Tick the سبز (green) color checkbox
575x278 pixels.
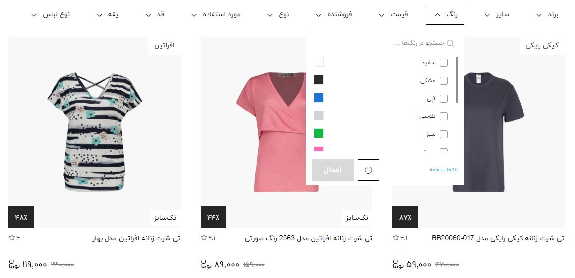click(x=444, y=134)
